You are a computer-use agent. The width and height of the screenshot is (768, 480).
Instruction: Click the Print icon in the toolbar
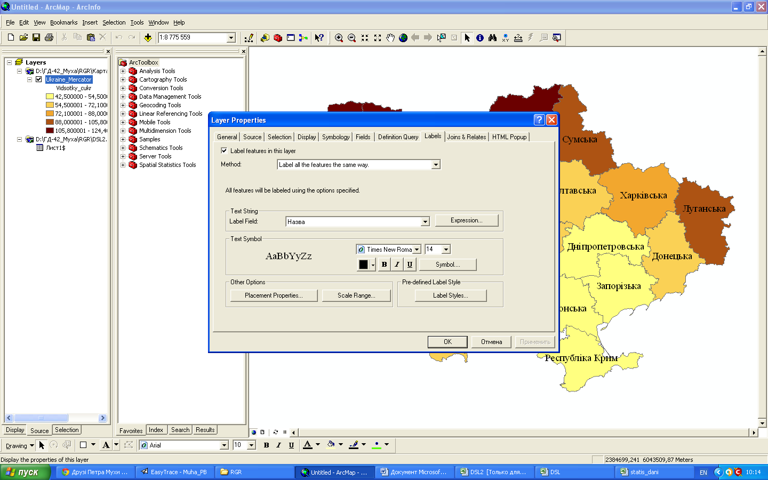(x=49, y=37)
